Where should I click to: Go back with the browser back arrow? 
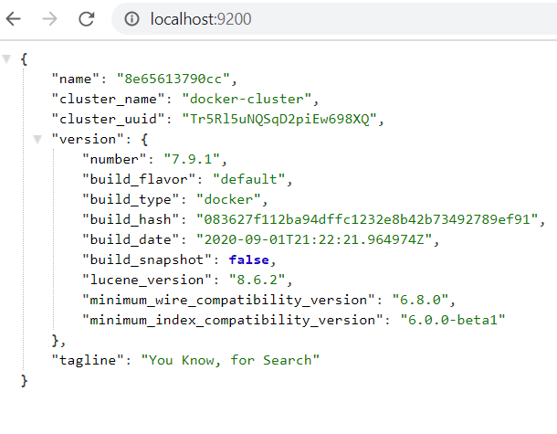14,19
